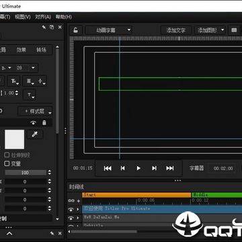
Task: Open the font size dropdown next to 28
Action: [x=33, y=68]
